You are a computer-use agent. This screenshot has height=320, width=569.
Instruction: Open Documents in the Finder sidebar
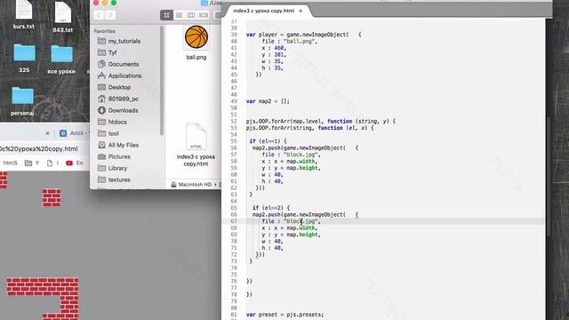(x=124, y=64)
